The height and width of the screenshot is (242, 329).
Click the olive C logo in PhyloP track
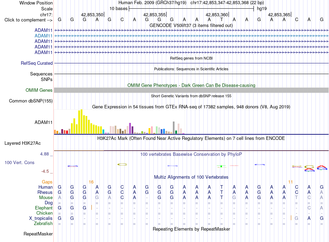point(122,164)
